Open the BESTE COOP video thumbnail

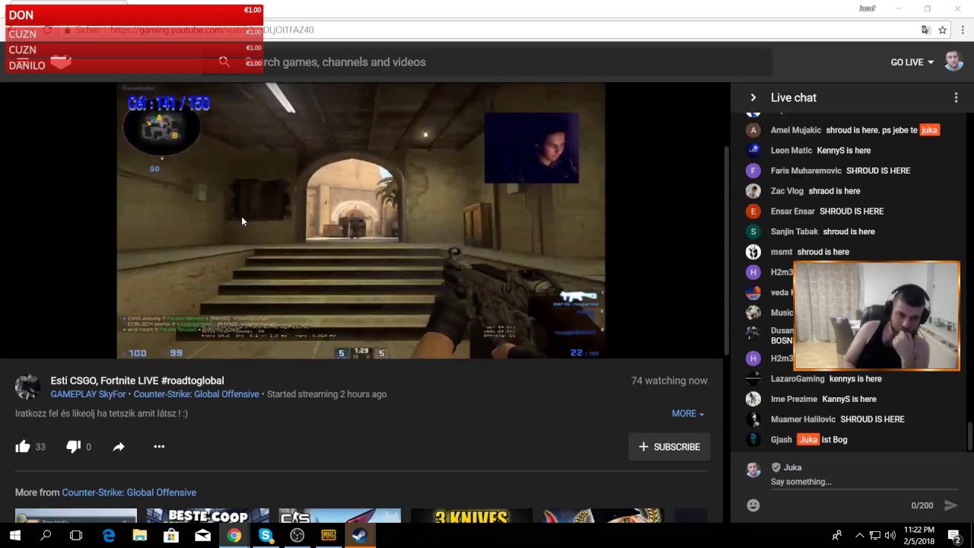[x=208, y=516]
